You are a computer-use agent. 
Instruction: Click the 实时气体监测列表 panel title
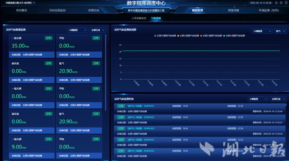pos(124,99)
